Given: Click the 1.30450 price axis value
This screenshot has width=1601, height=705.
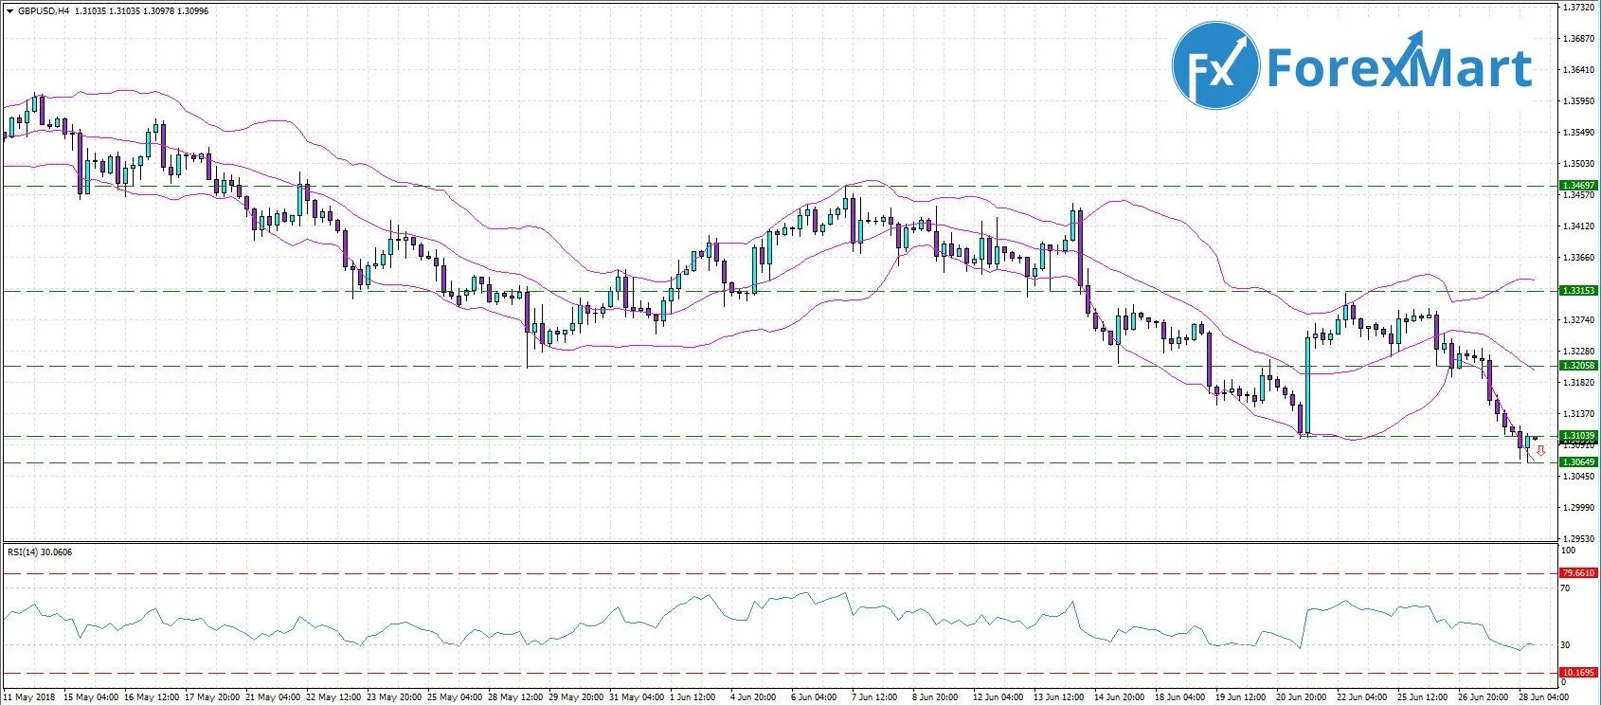Looking at the screenshot, I should (x=1577, y=477).
